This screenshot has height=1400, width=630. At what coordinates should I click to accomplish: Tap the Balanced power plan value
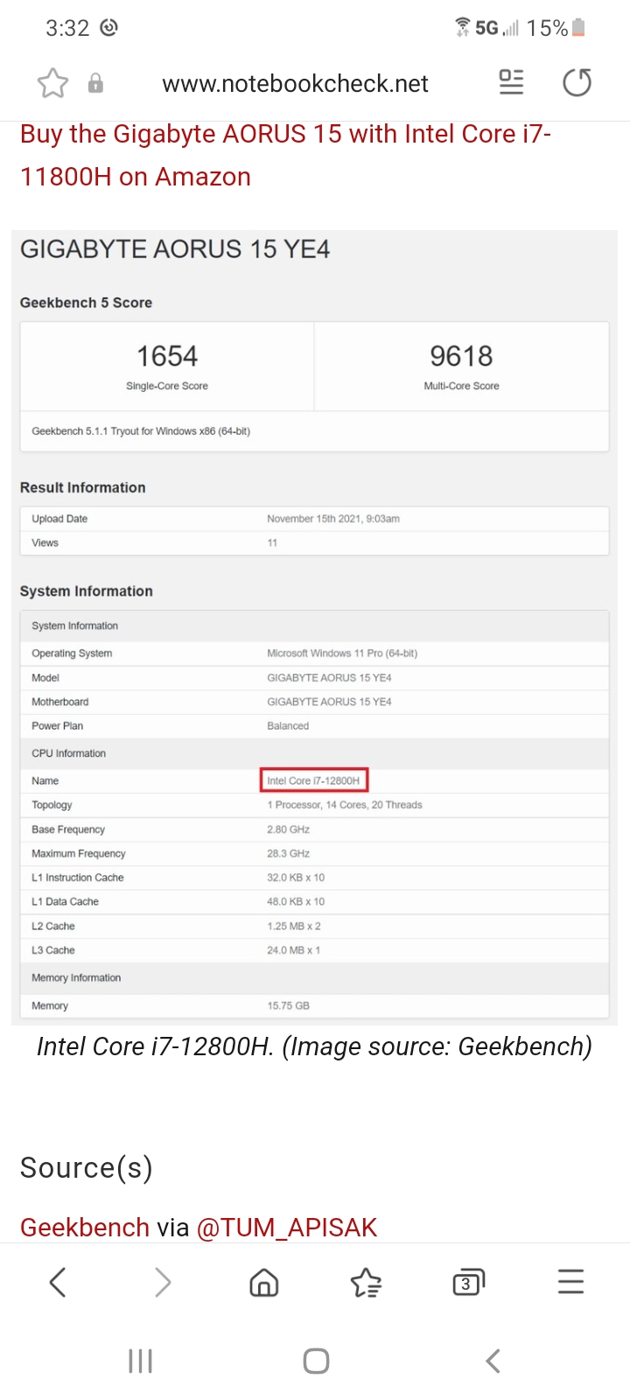coord(288,726)
